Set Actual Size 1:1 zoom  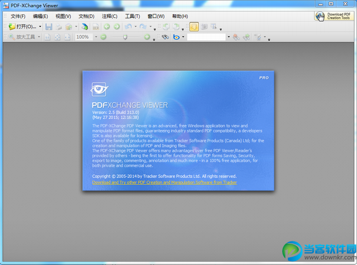point(47,37)
